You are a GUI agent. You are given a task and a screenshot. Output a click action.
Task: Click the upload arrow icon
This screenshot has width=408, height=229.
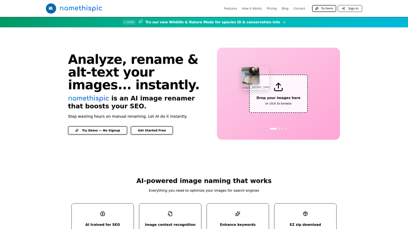point(278,87)
